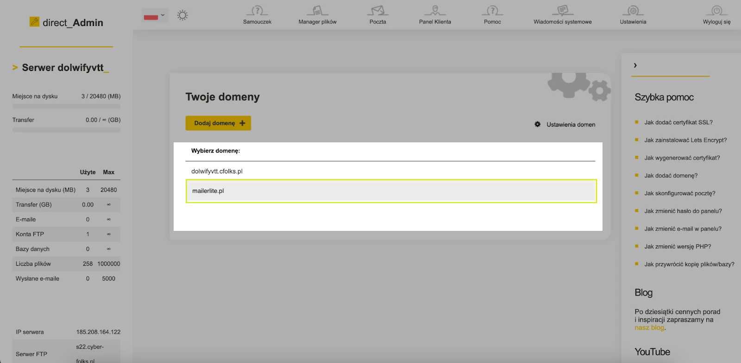Click Dodaj domenę button
Screen dimensions: 741x363
coord(218,123)
